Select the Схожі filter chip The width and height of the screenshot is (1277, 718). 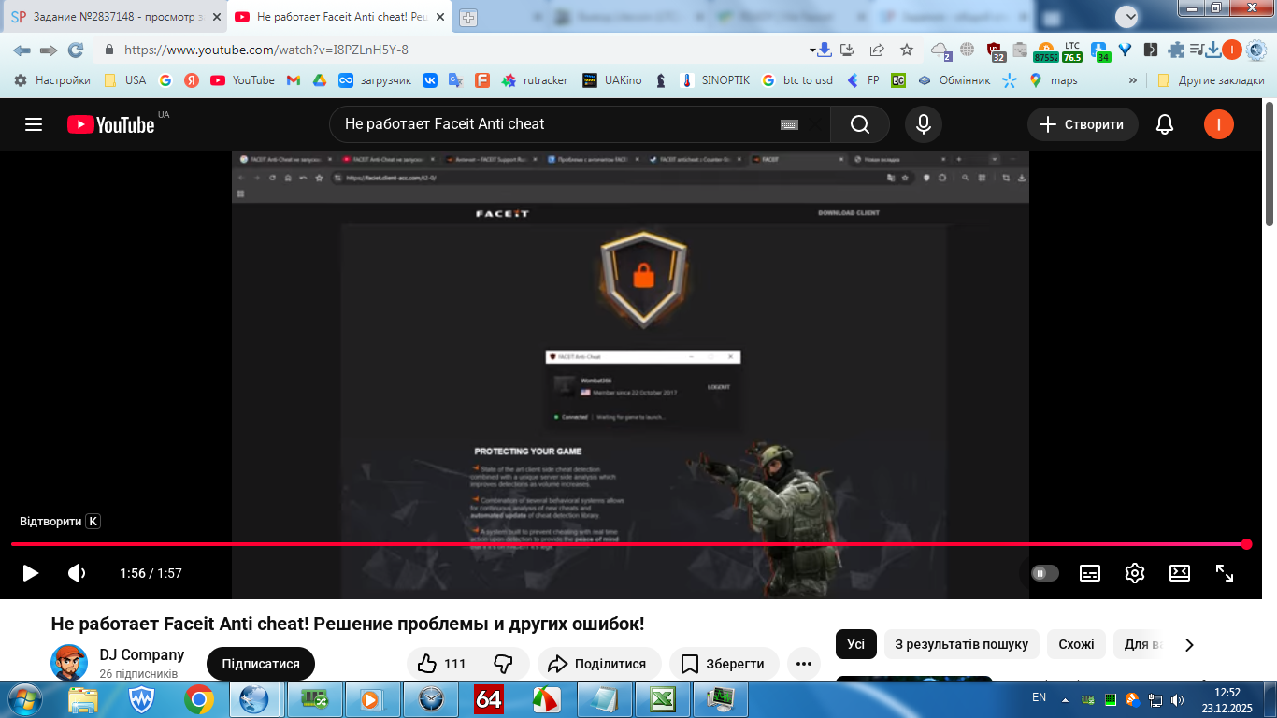tap(1077, 644)
